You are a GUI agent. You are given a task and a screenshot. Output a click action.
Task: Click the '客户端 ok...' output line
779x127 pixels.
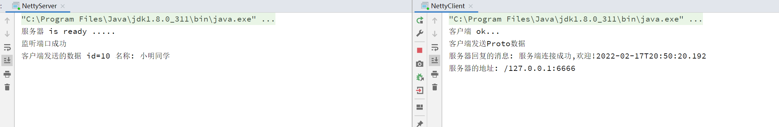tap(474, 31)
